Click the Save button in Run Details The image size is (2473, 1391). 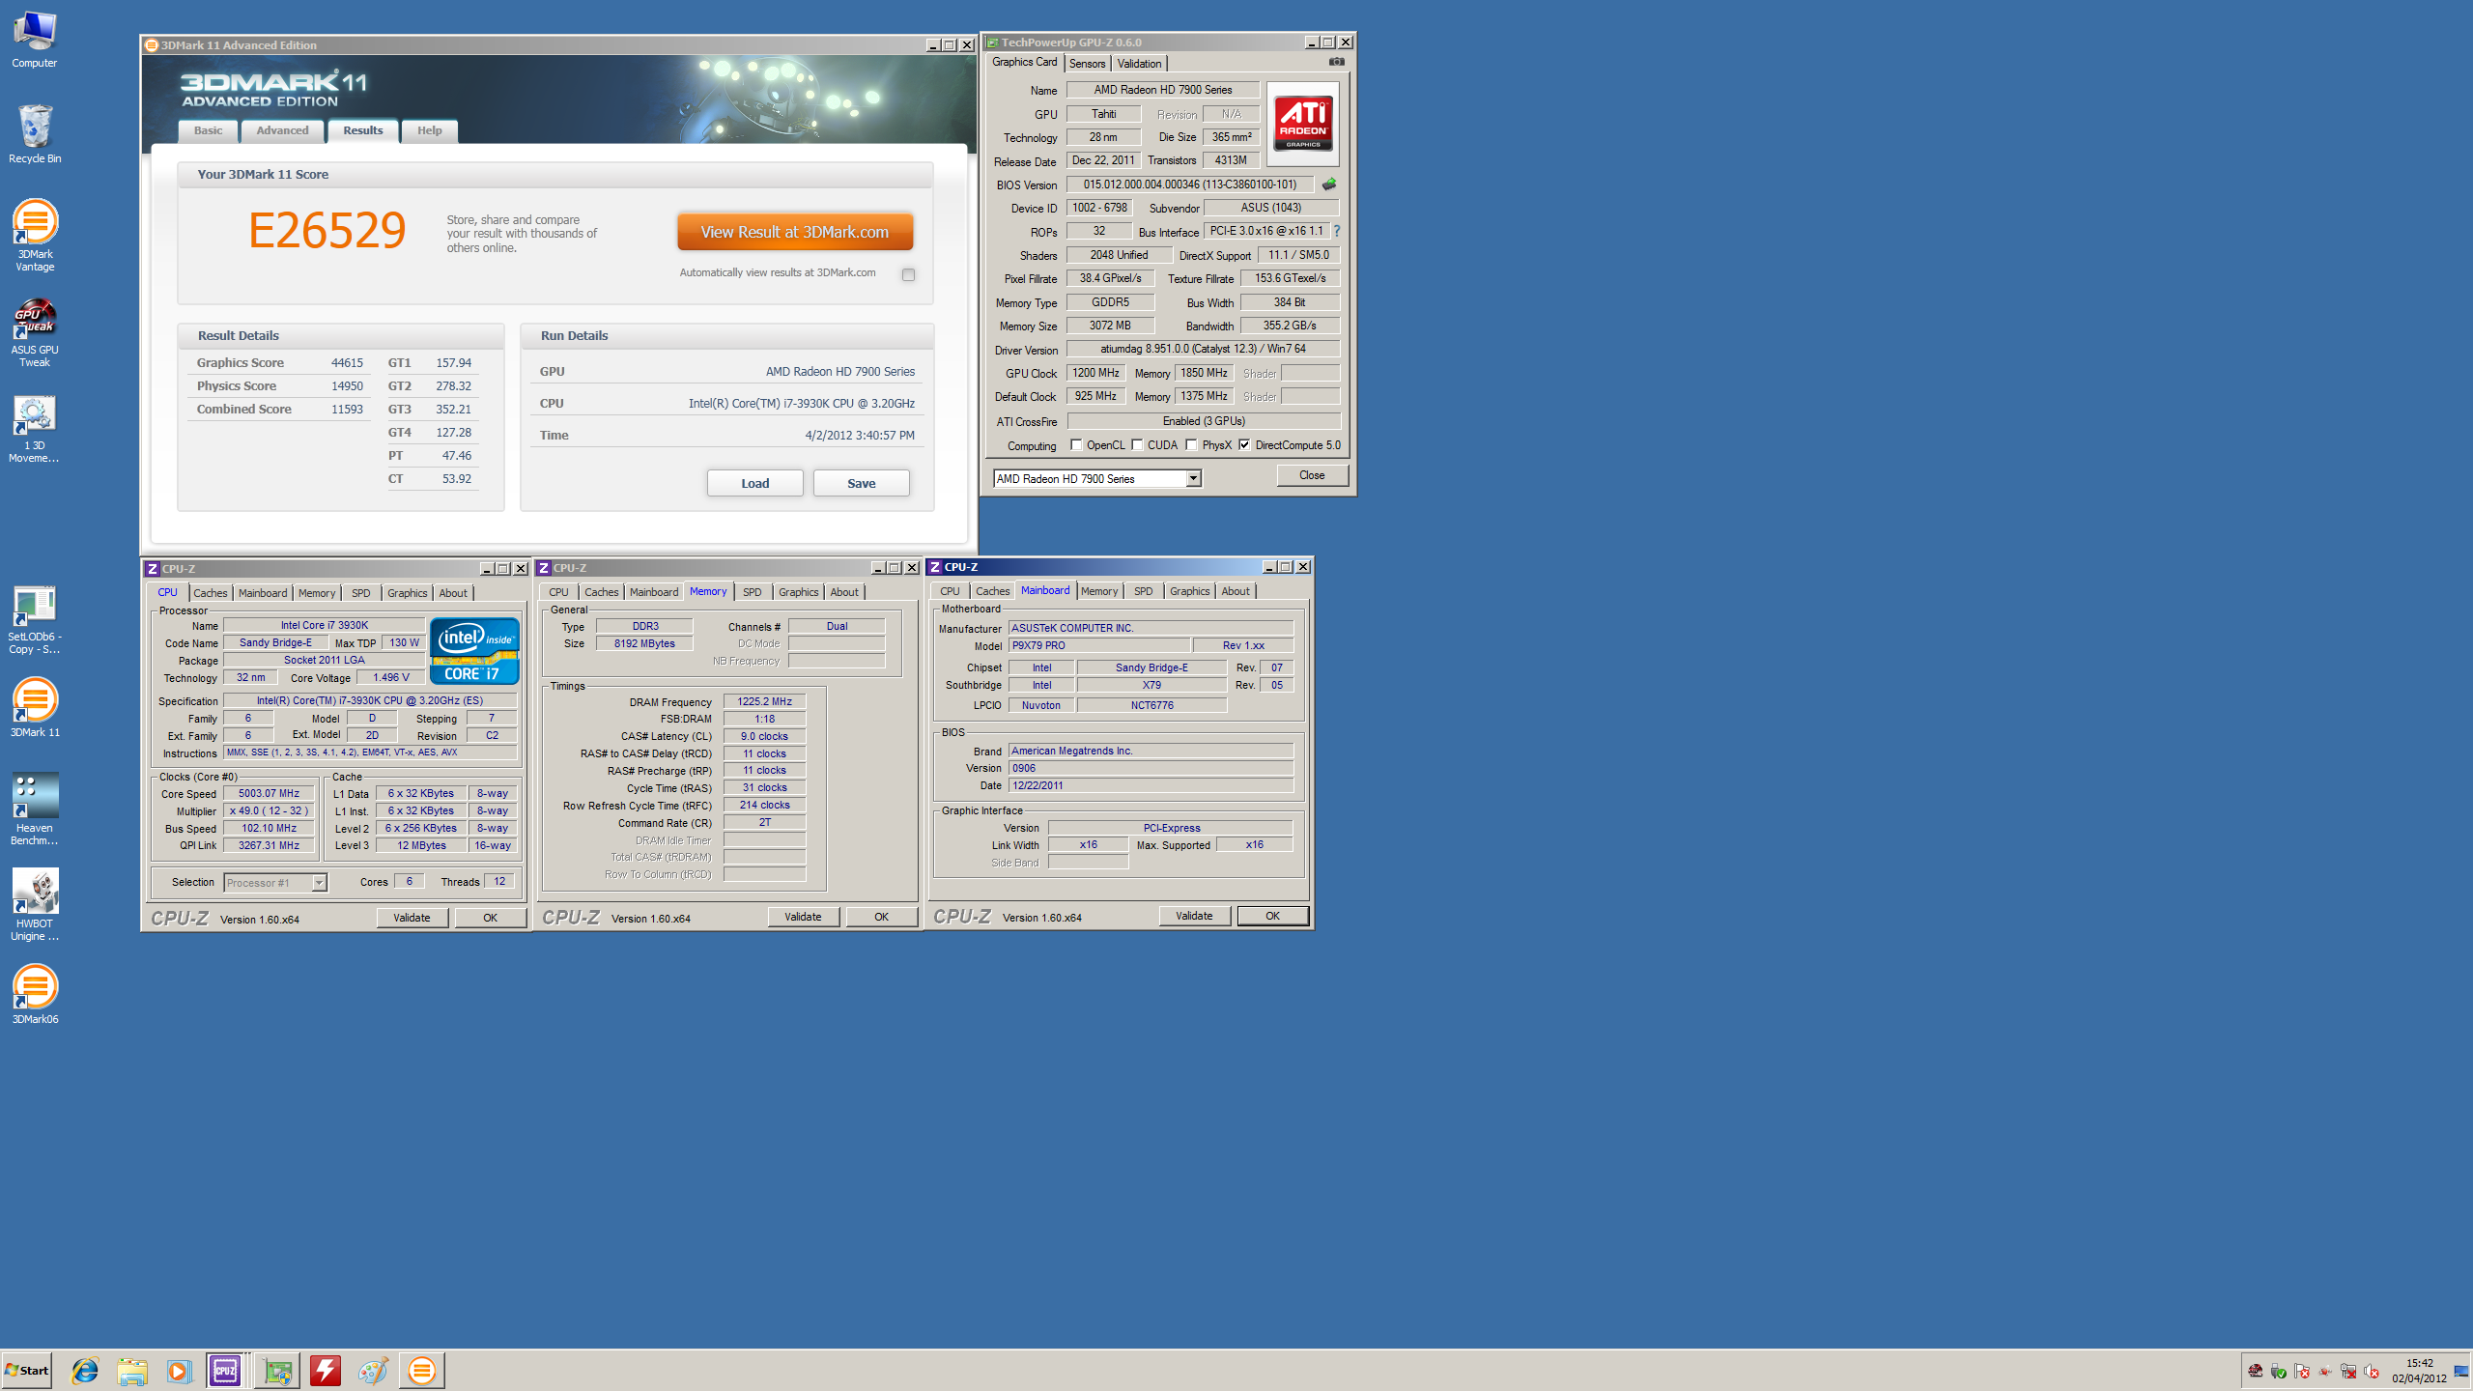tap(861, 483)
